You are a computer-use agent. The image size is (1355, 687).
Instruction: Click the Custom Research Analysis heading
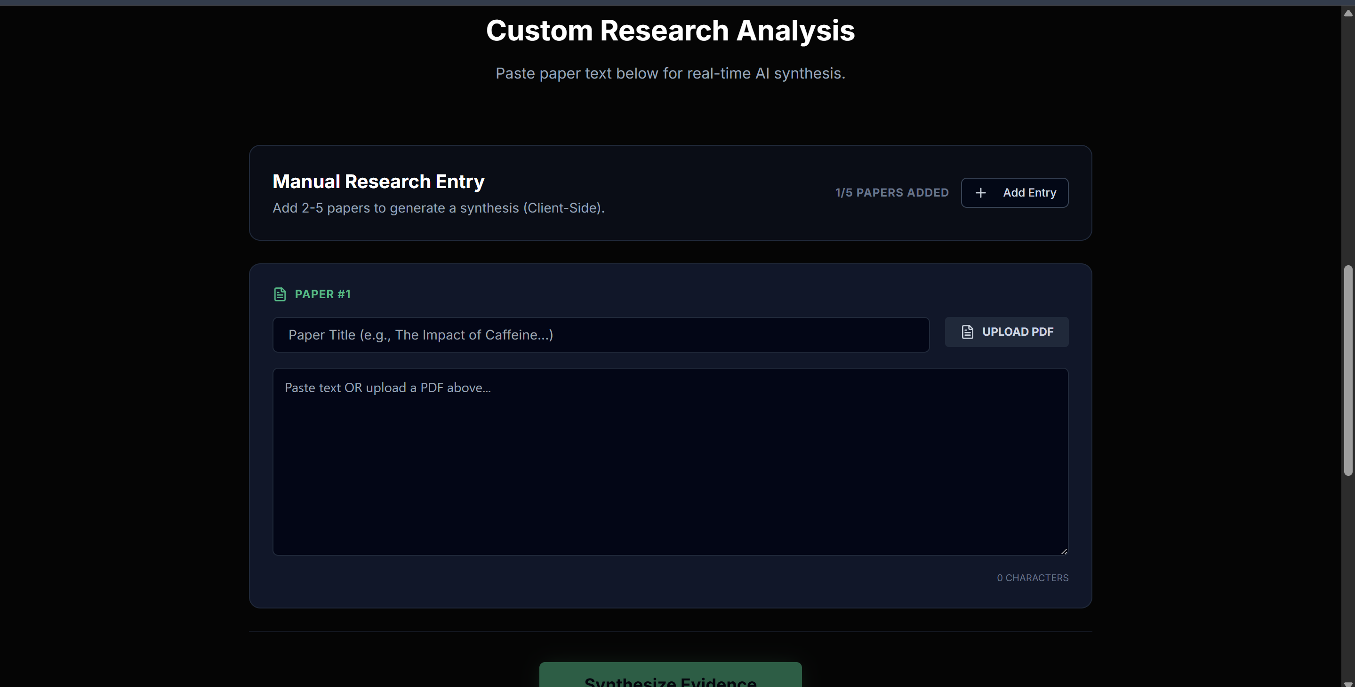670,31
